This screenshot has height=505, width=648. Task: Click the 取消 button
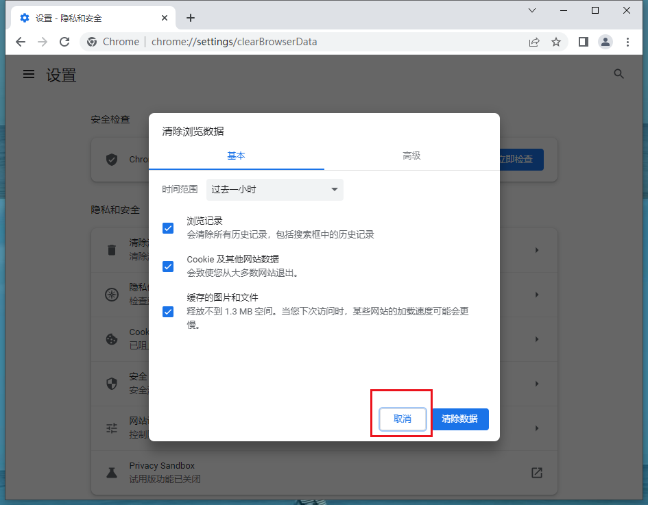click(x=403, y=419)
